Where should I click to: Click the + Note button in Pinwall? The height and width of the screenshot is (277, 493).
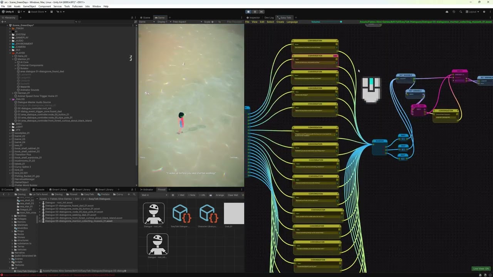(x=191, y=195)
